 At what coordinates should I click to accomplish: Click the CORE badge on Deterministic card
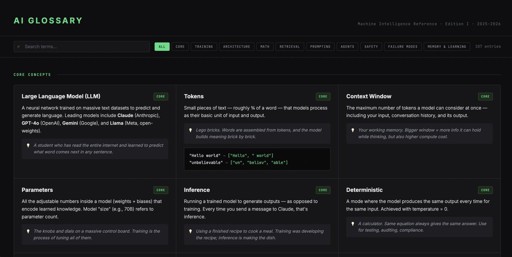click(x=485, y=190)
